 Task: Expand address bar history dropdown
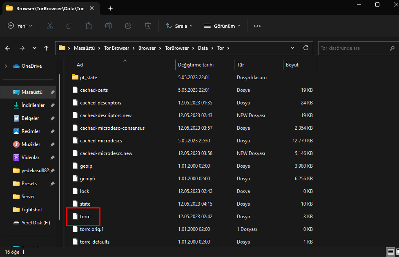[x=292, y=48]
